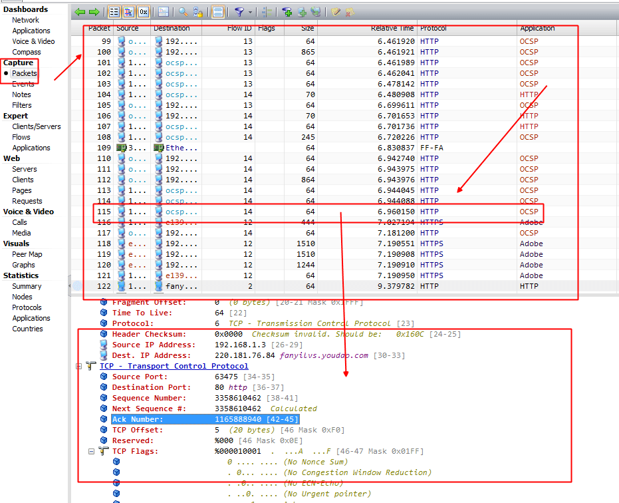The height and width of the screenshot is (503, 619).
Task: Toggle the packet list view icon
Action: [114, 12]
